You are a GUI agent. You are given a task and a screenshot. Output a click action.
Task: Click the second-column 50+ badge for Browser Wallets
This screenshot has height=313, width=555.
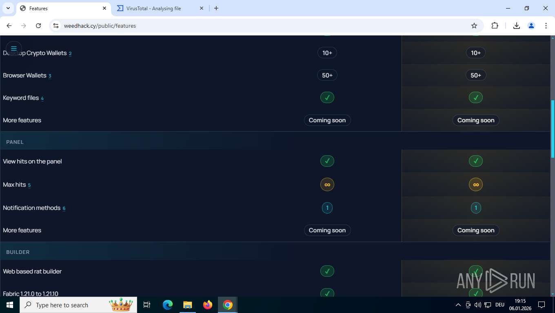pyautogui.click(x=476, y=75)
